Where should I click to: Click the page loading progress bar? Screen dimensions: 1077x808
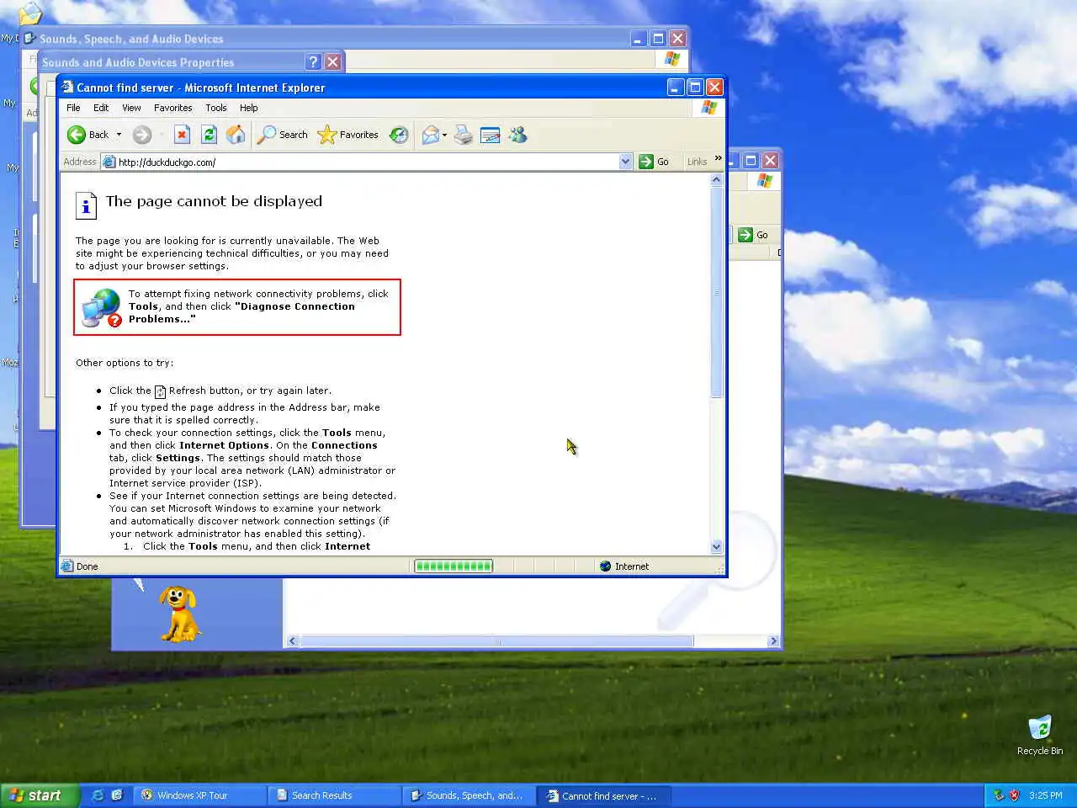pos(454,566)
